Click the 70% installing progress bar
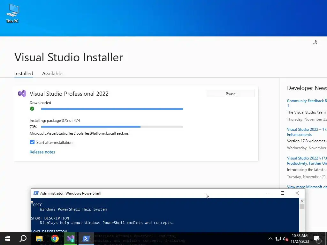327x245 pixels. point(112,127)
